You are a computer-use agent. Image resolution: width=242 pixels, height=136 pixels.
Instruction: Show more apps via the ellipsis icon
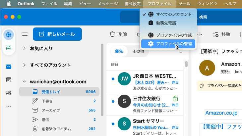[9, 106]
